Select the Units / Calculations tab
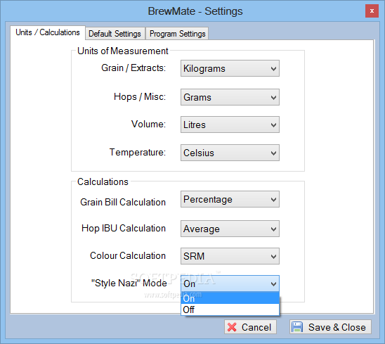This screenshot has height=344, width=385. 48,32
